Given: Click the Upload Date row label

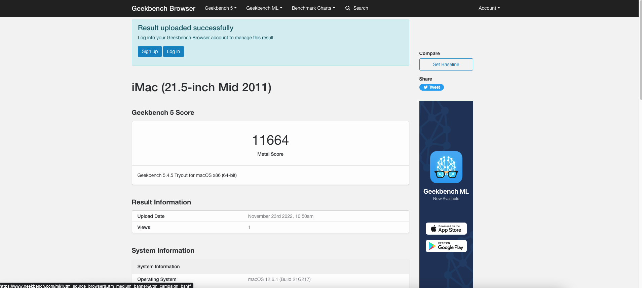Looking at the screenshot, I should point(151,216).
